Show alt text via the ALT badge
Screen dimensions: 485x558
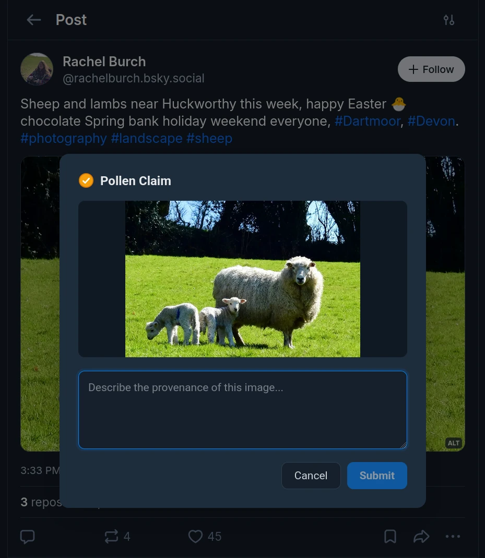pos(453,443)
